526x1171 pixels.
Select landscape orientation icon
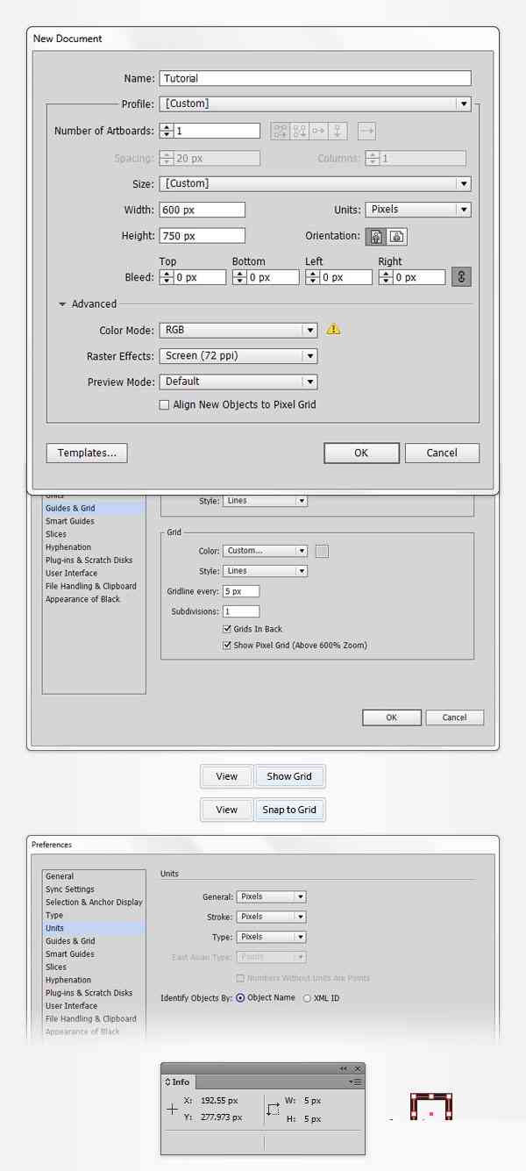[x=397, y=236]
